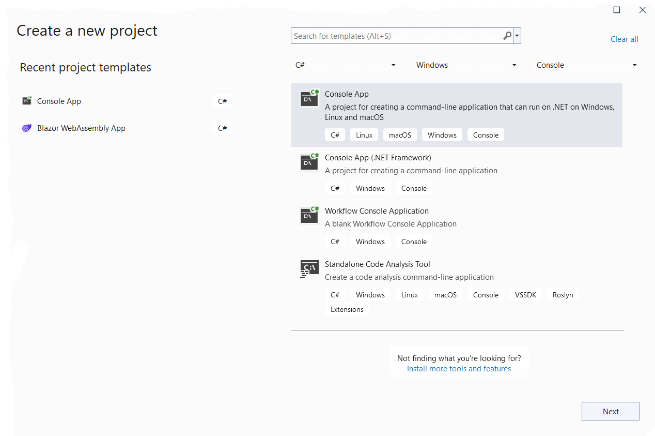
Task: Select the Console App template title
Action: 347,94
